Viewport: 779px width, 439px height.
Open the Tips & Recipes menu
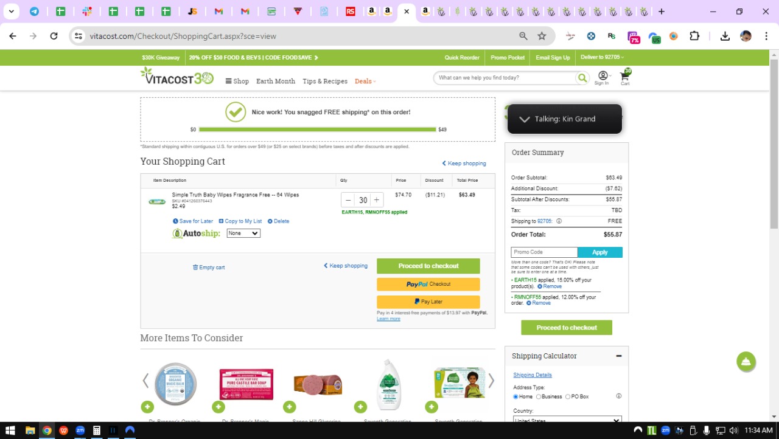click(325, 81)
